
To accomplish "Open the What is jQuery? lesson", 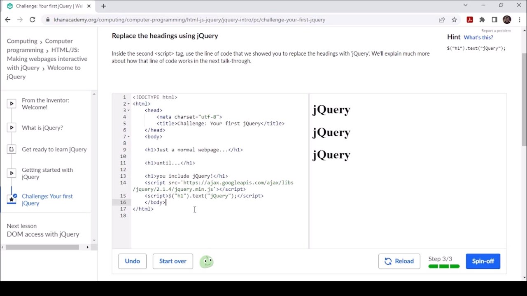I will click(x=42, y=128).
